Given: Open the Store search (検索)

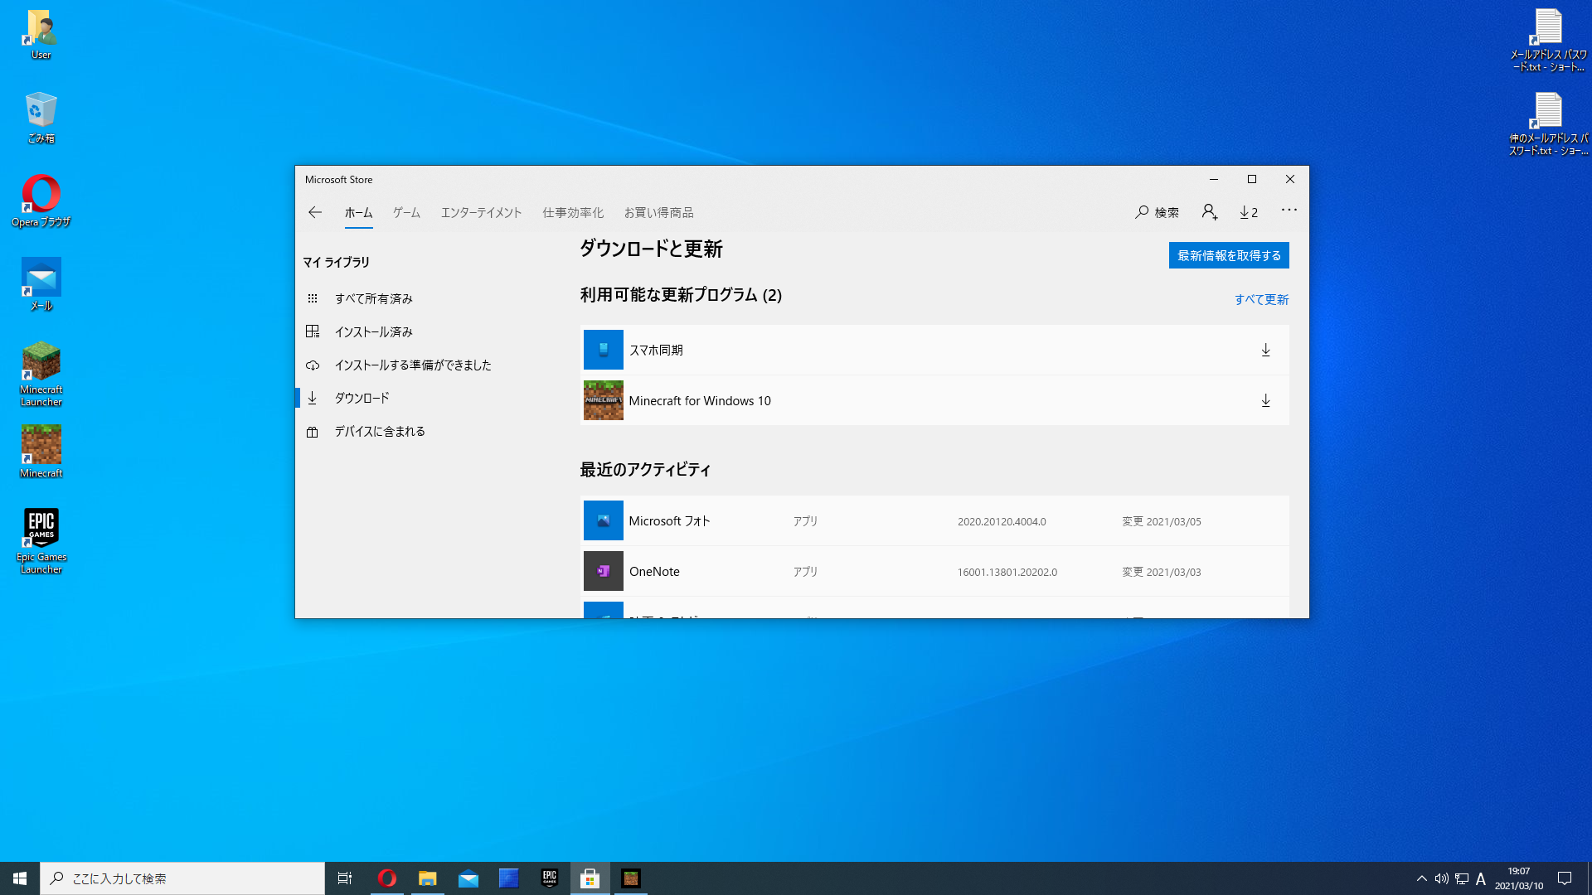Looking at the screenshot, I should 1157,212.
